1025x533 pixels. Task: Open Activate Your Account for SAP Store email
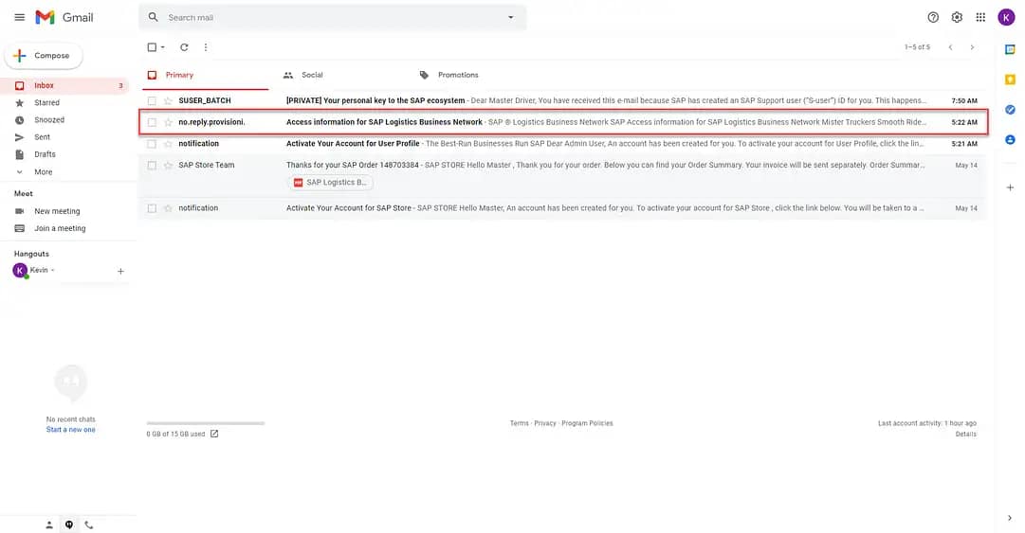point(563,208)
